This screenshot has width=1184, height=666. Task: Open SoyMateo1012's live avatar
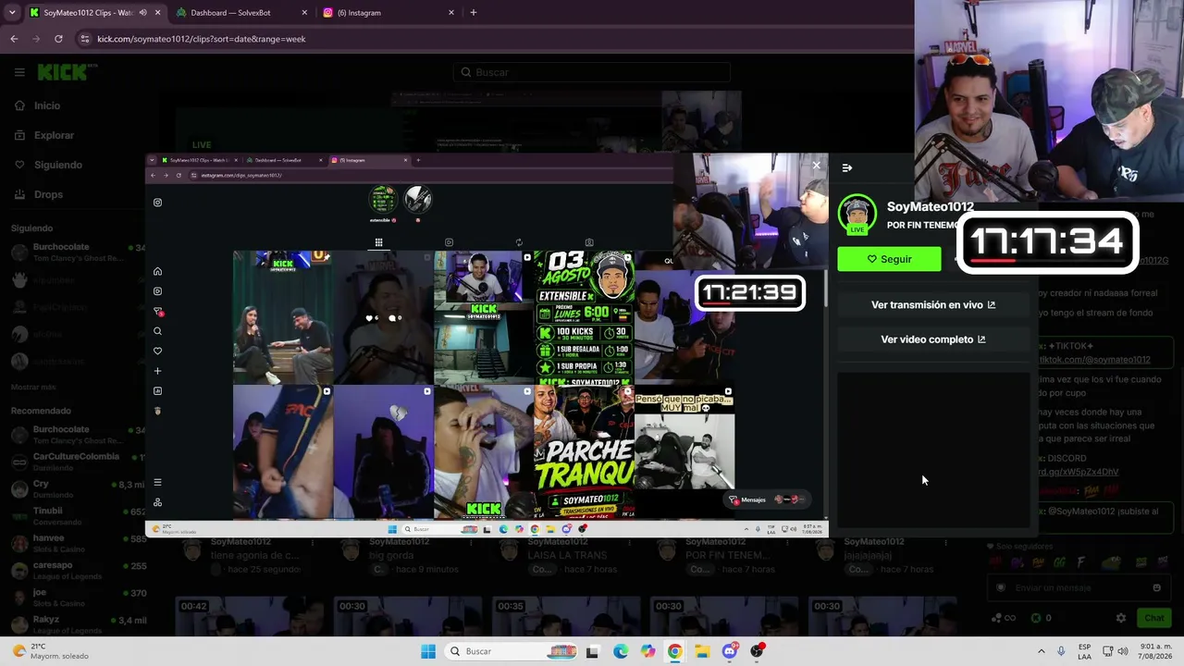tap(857, 214)
